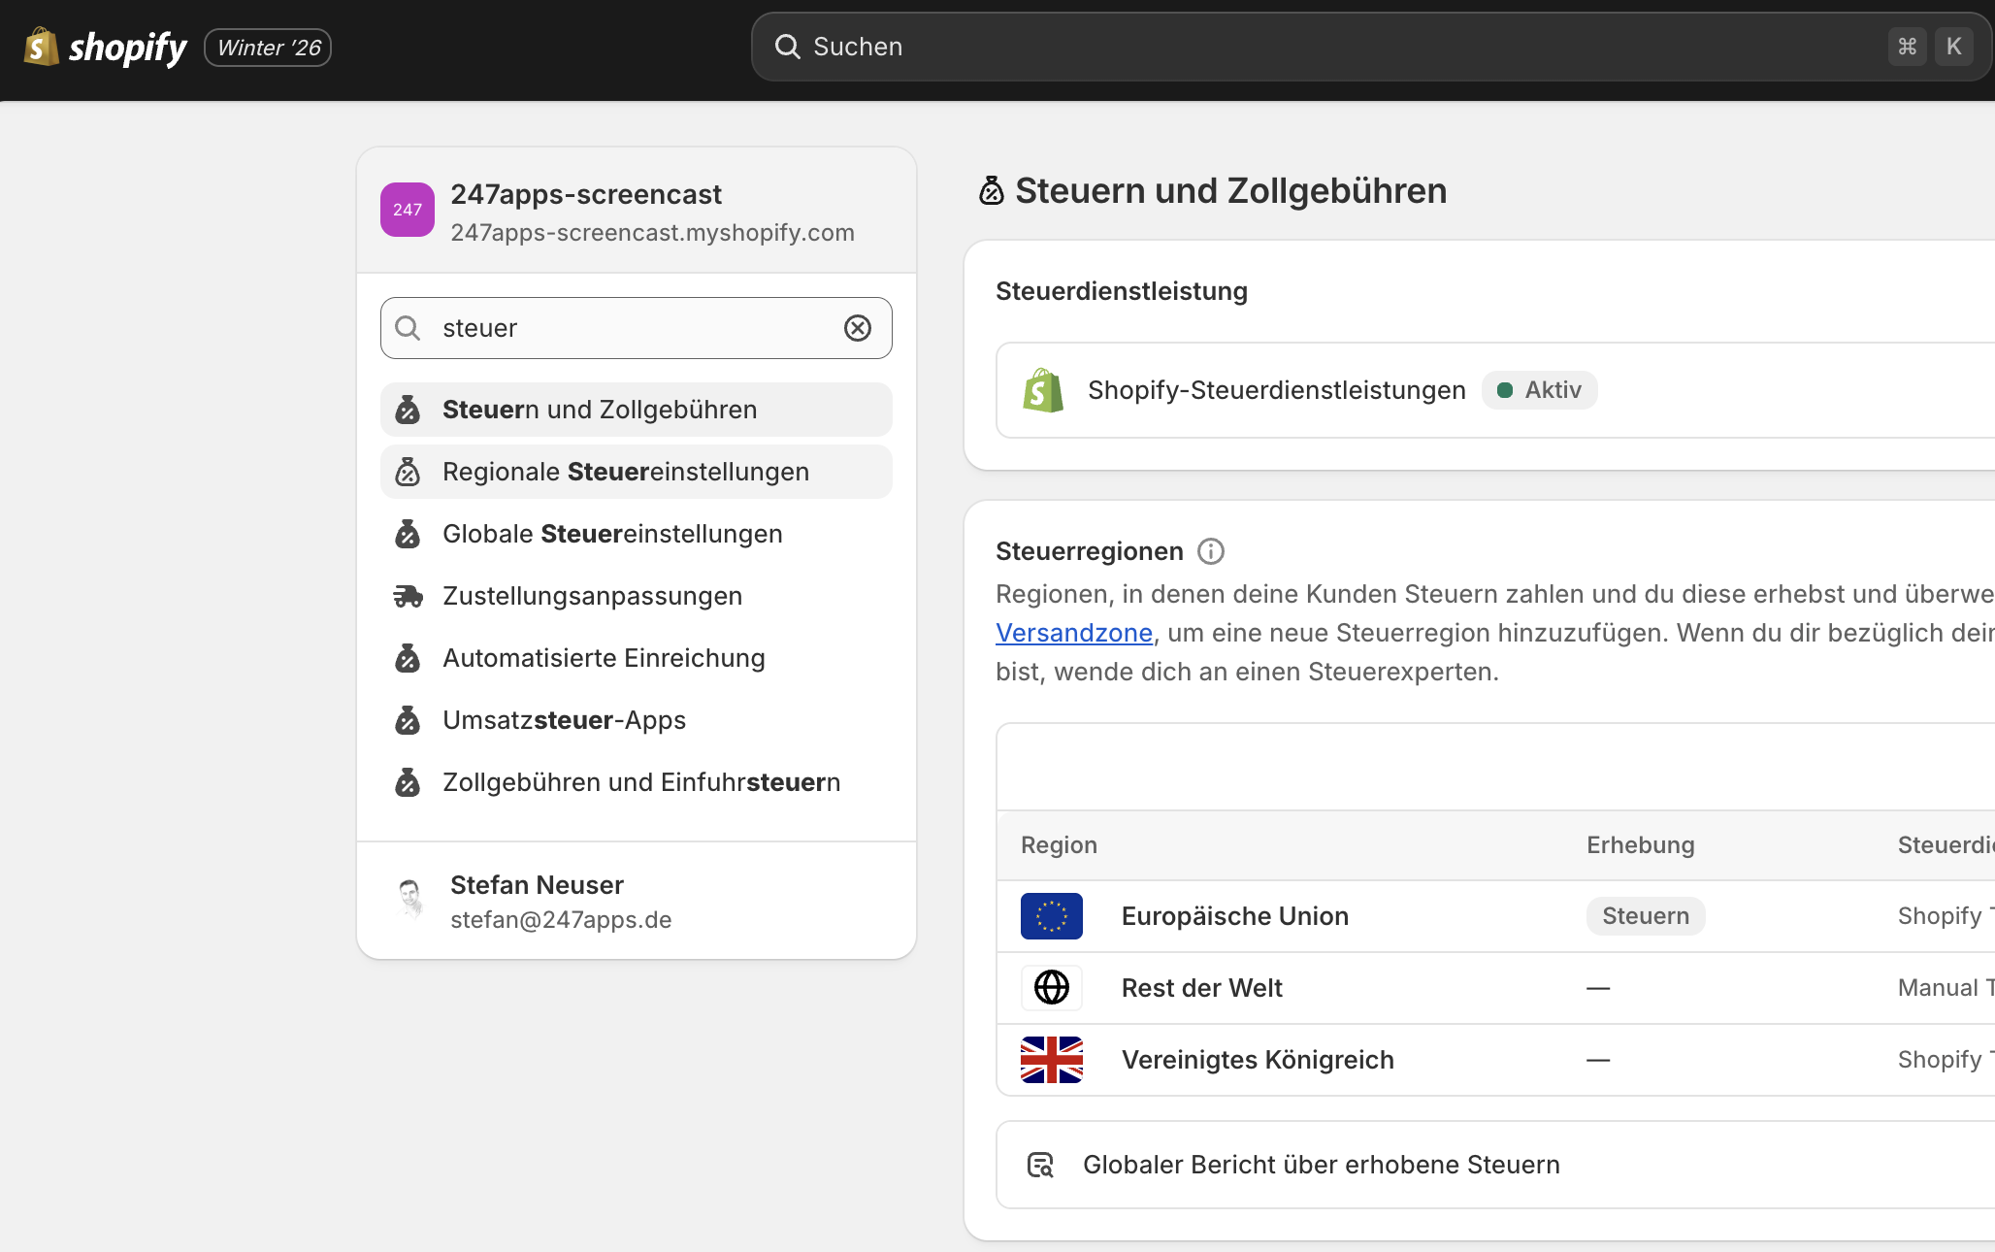1995x1252 pixels.
Task: Click the info icon beside Steuerregionen
Action: [1210, 551]
